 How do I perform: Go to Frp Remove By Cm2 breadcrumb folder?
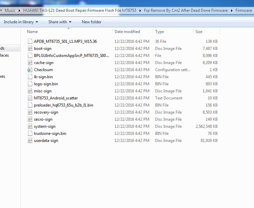pyautogui.click(x=186, y=10)
